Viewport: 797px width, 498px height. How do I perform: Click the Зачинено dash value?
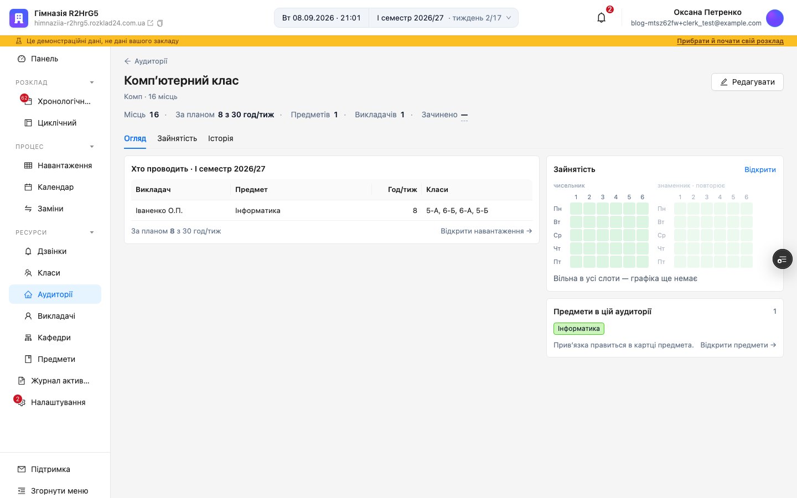tap(464, 115)
